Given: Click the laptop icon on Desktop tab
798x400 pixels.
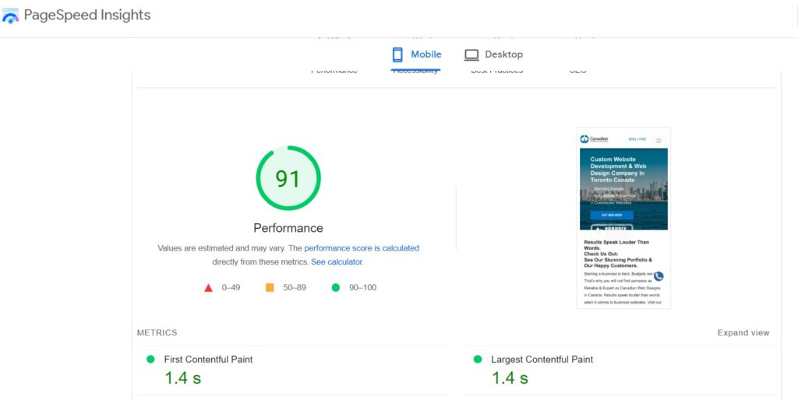Looking at the screenshot, I should [x=471, y=54].
